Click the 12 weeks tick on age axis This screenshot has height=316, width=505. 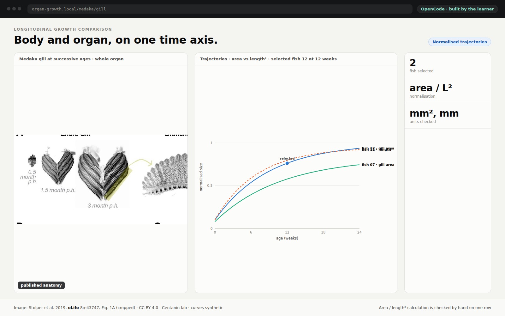(x=287, y=232)
